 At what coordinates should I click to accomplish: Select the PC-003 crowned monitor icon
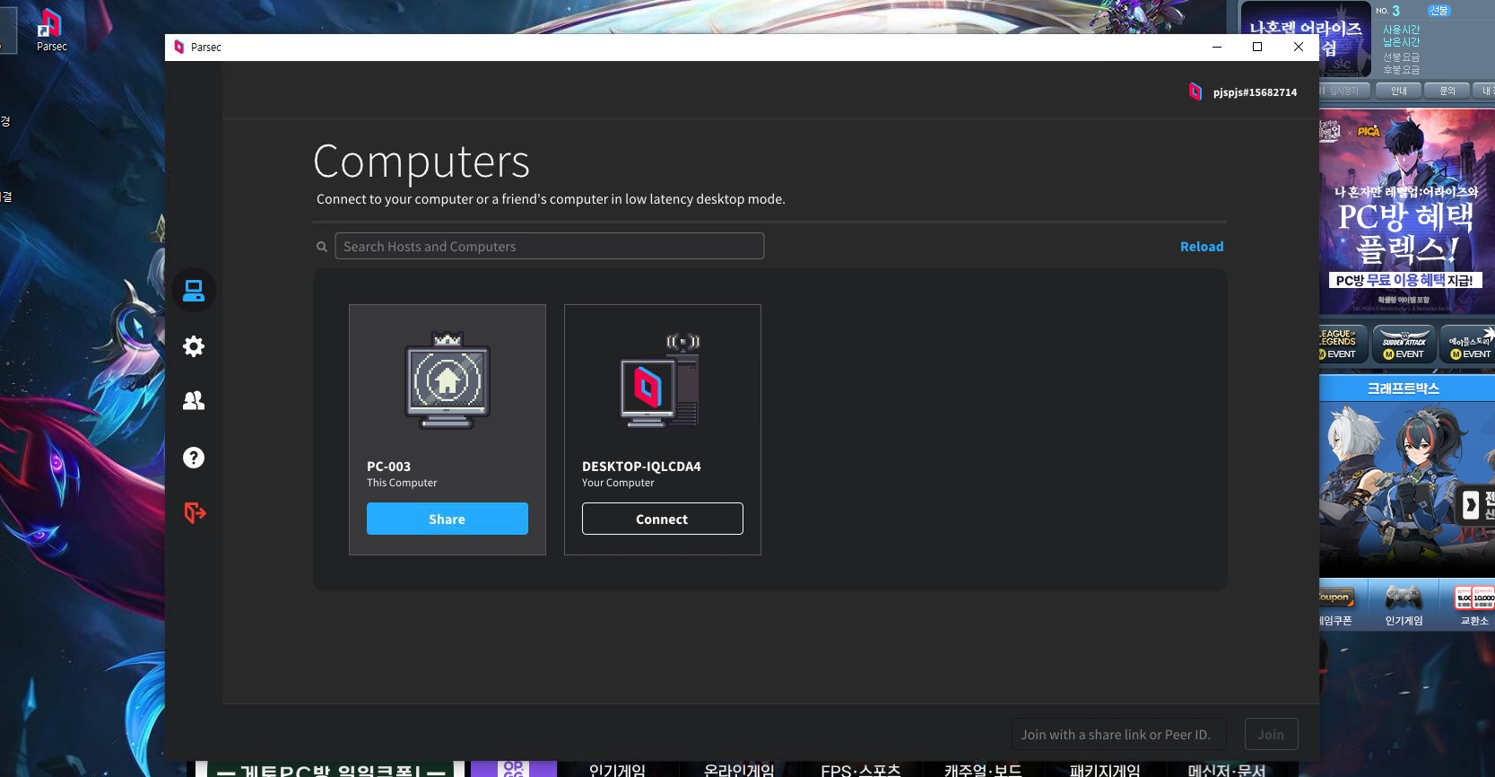tap(448, 380)
